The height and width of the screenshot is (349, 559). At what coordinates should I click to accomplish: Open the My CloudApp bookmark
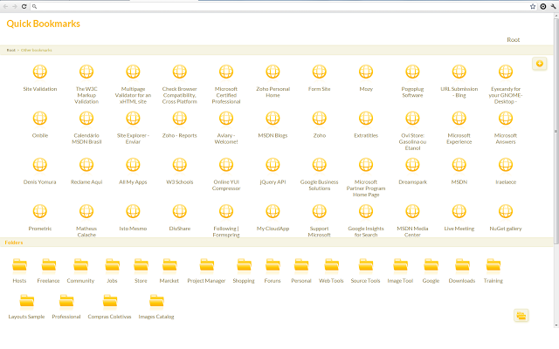coord(273,217)
